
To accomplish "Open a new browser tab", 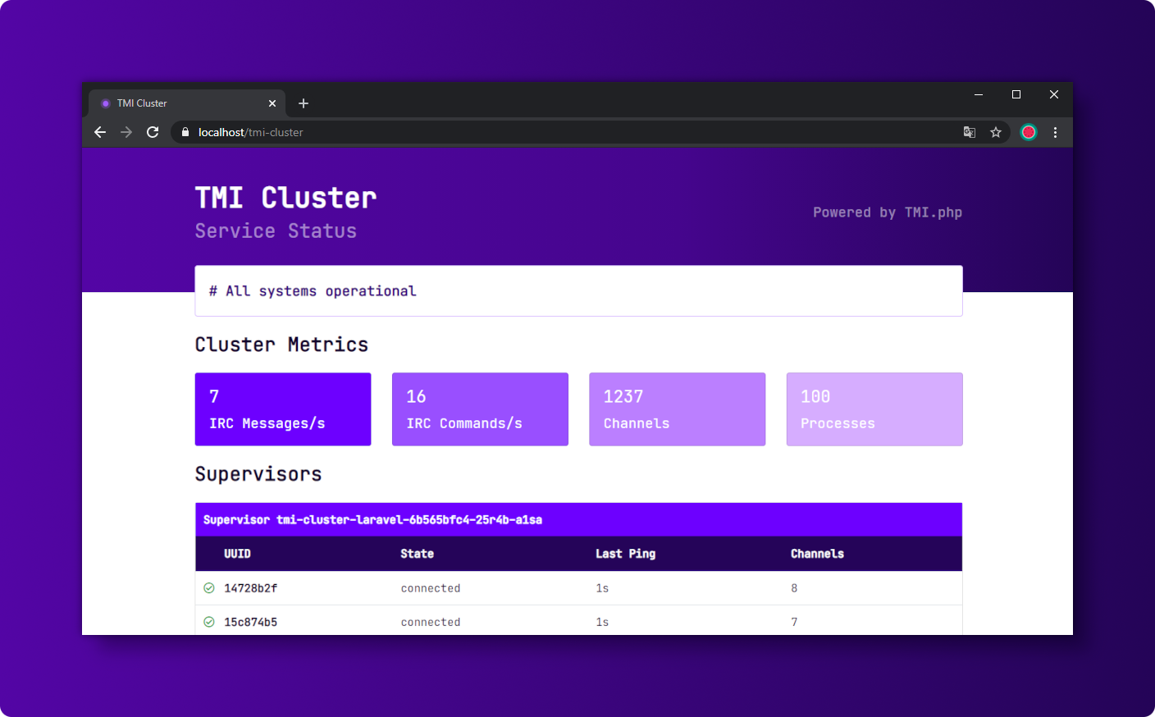I will pos(304,103).
